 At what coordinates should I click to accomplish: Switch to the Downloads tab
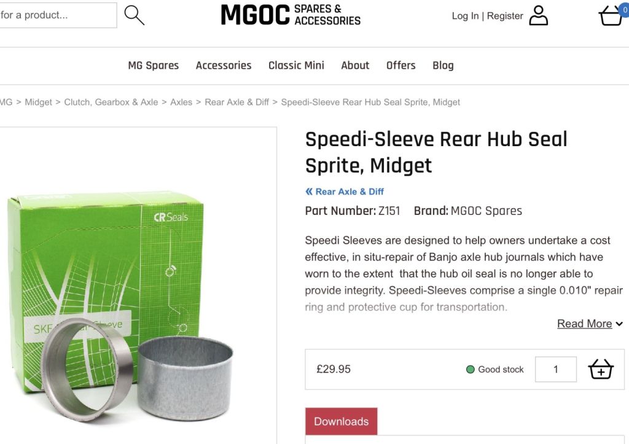click(341, 421)
